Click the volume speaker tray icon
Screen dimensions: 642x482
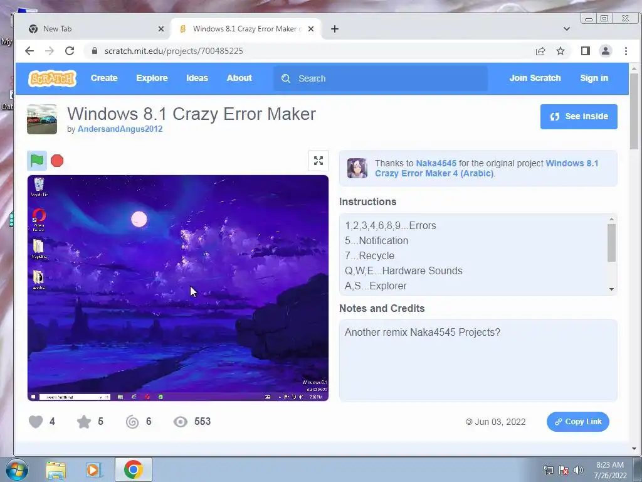[579, 470]
